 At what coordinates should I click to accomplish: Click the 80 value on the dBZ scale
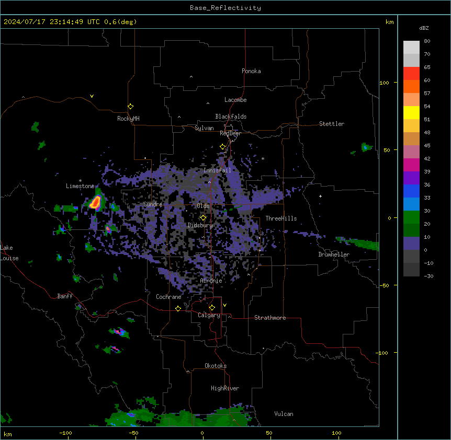(x=427, y=41)
